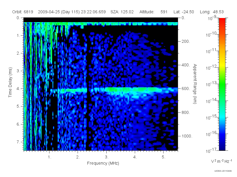The width and height of the screenshot is (237, 177).
Task: Click the 4. tick label on frequency axis
Action: coord(135,157)
